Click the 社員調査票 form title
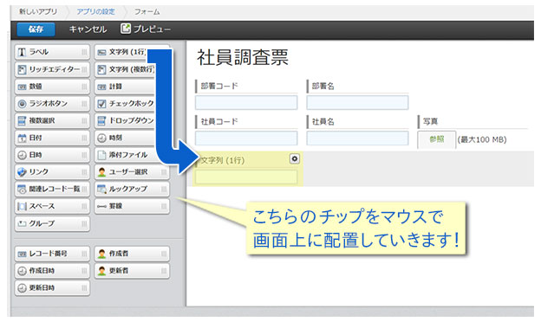Viewport: 541px width, 322px height. click(243, 57)
